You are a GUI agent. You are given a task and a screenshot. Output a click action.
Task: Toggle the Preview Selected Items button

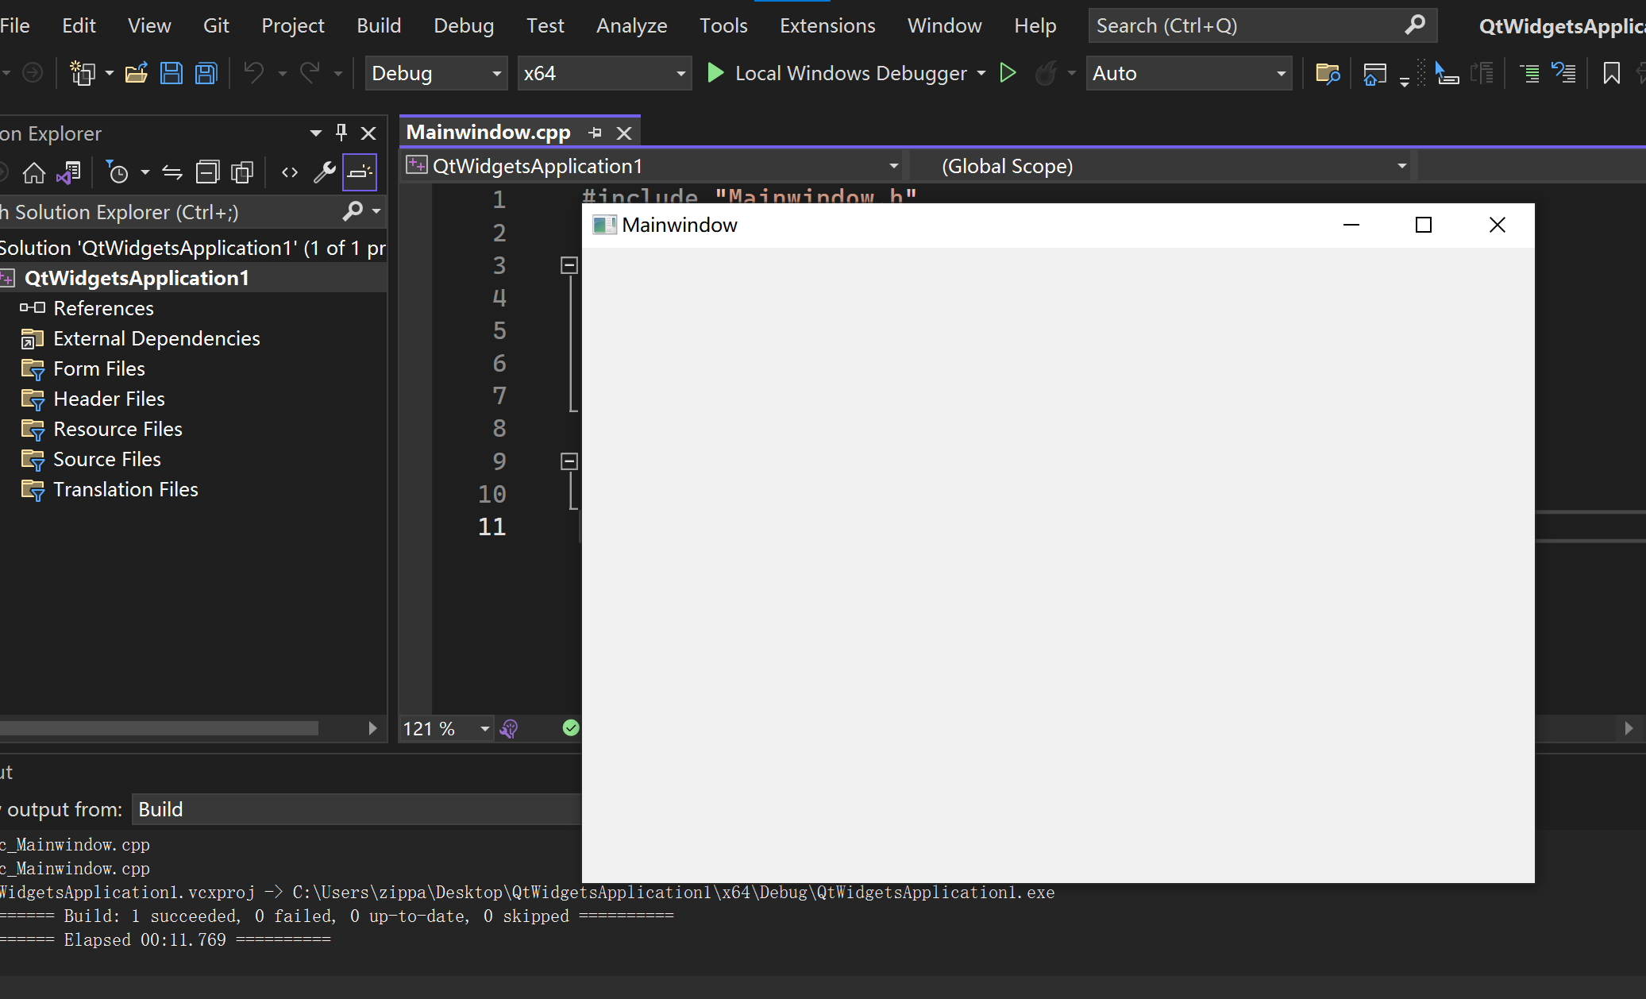click(x=359, y=172)
